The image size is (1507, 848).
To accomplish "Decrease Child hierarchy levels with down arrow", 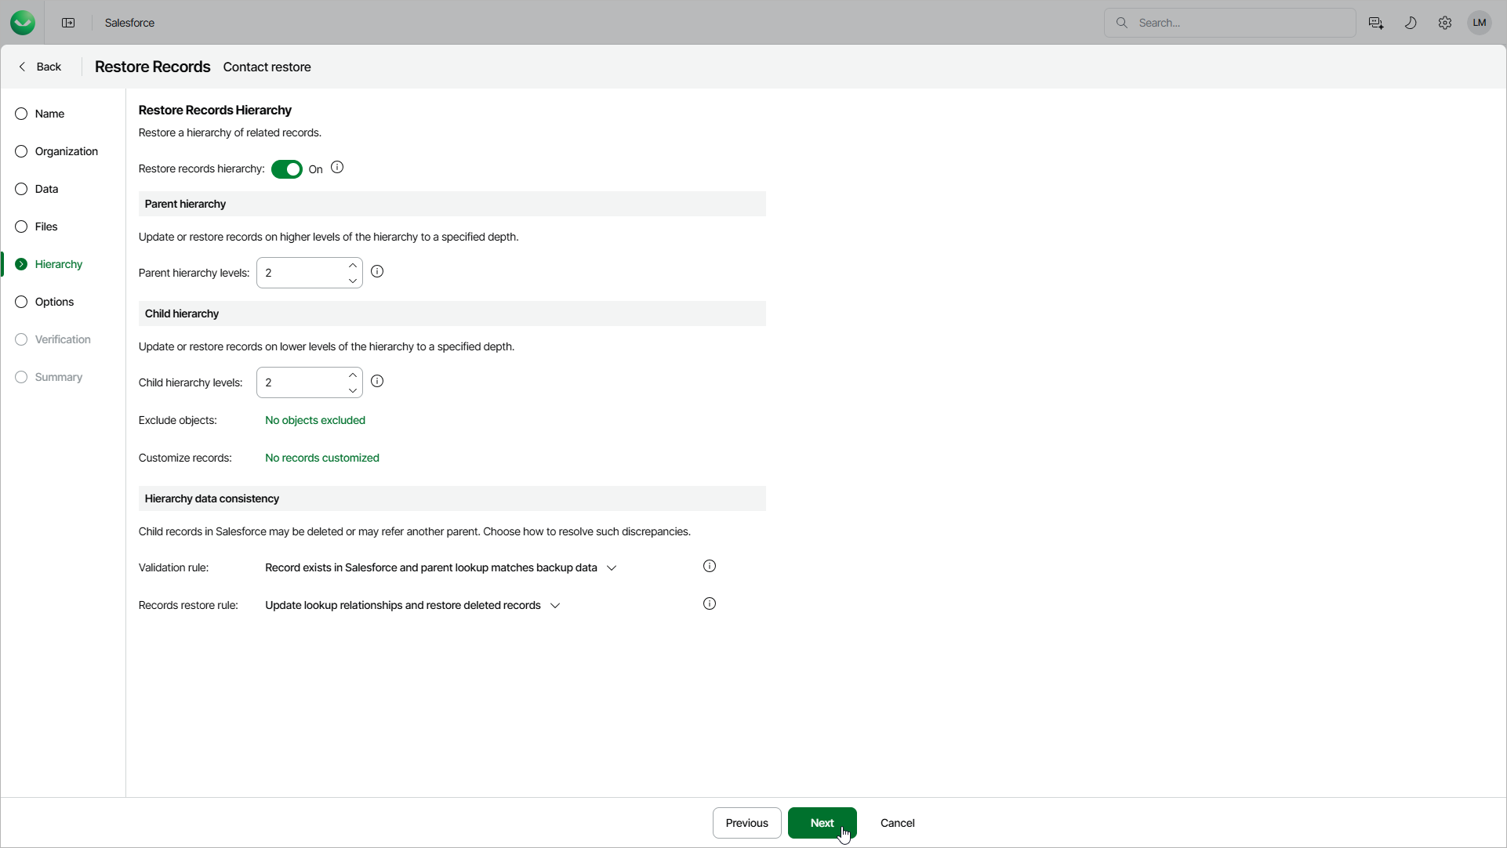I will [353, 390].
